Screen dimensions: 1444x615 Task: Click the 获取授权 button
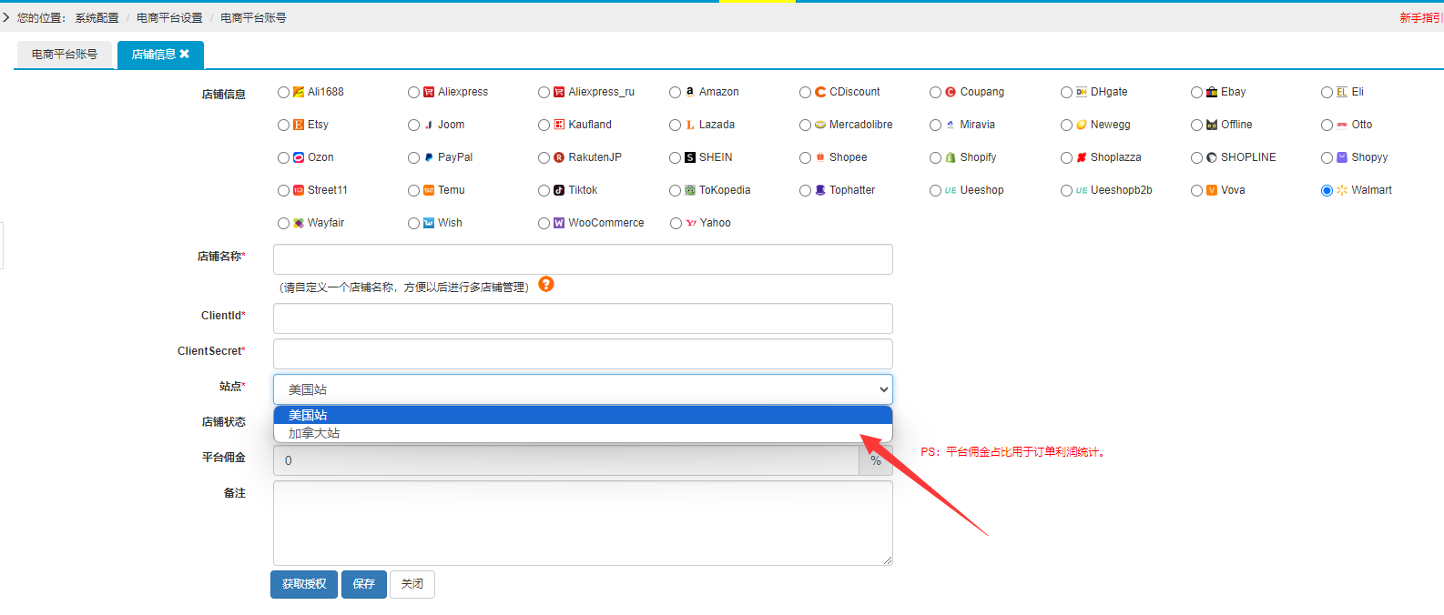click(304, 584)
